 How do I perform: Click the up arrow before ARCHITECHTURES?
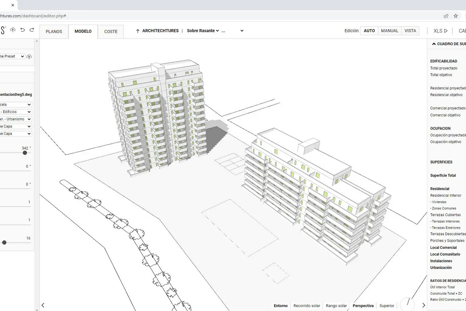[137, 31]
